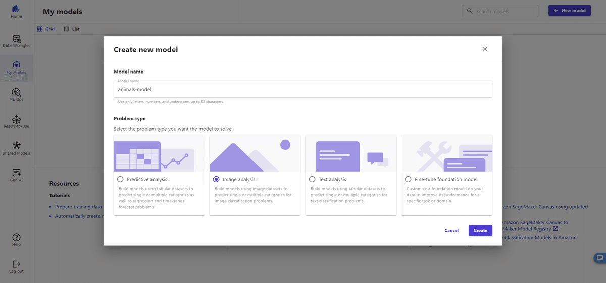Click the New model button
Viewport: 606px width, 283px height.
[x=570, y=11]
